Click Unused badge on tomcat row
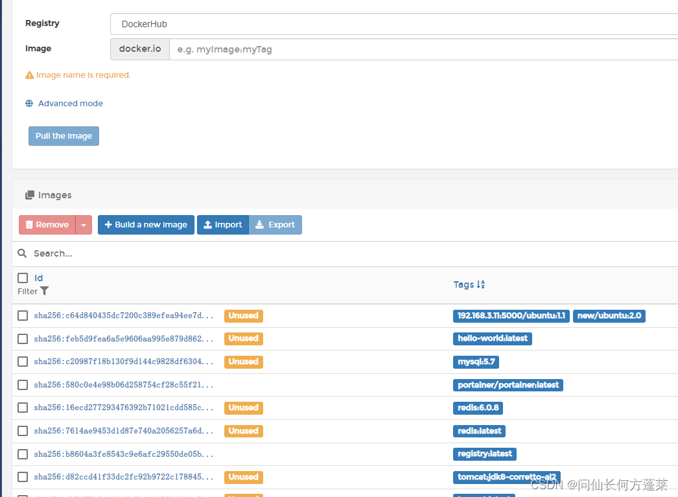The width and height of the screenshot is (678, 497). (244, 477)
